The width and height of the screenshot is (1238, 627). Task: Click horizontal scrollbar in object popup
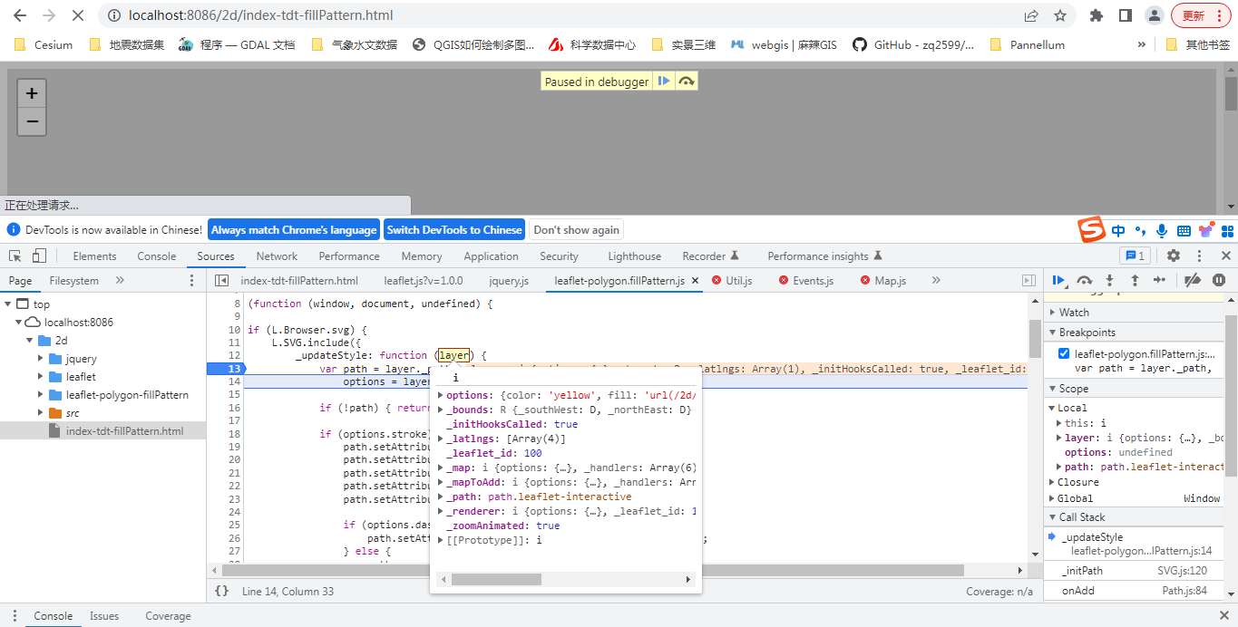495,579
